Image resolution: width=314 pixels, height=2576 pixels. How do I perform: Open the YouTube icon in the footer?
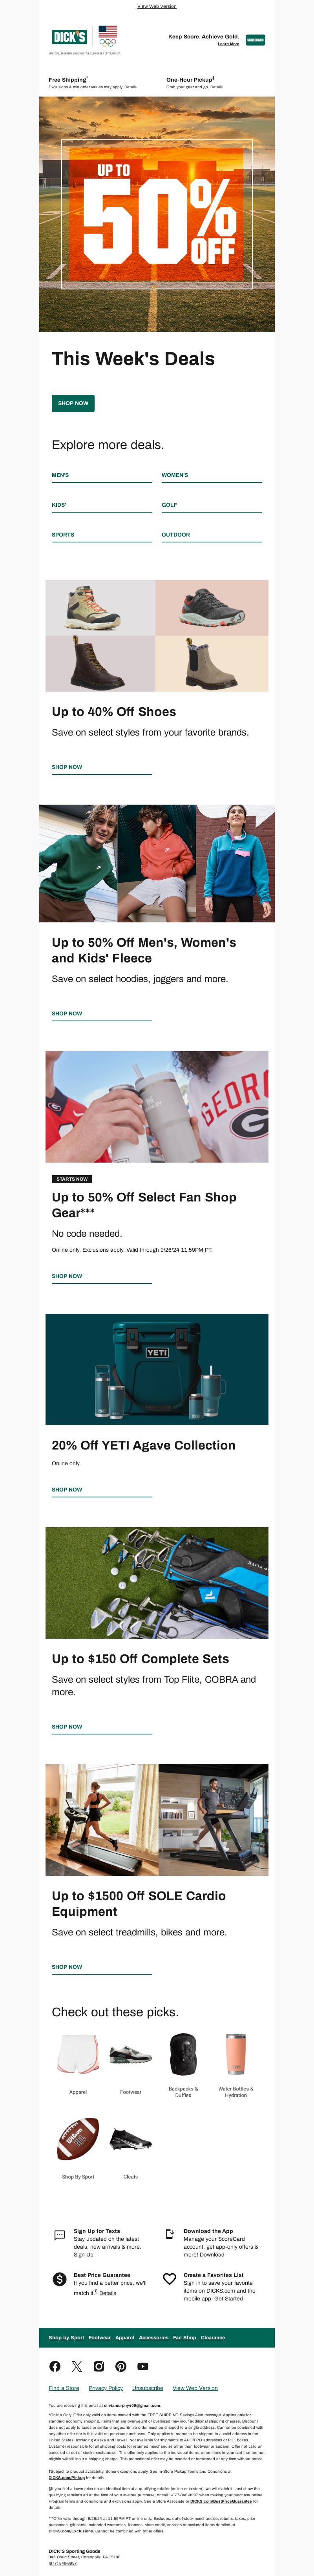point(143,2366)
